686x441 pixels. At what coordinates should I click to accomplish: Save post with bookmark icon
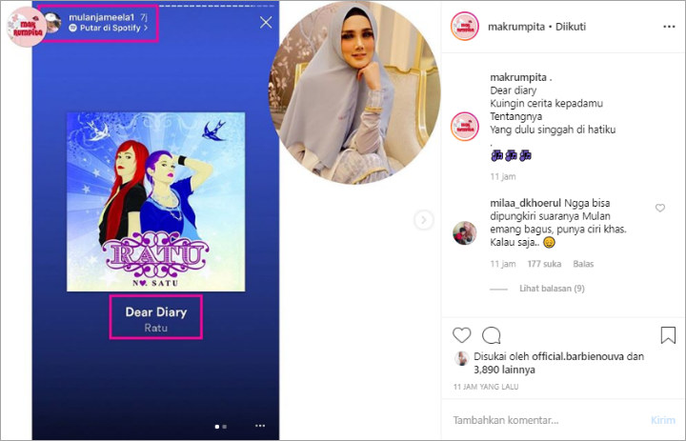[668, 335]
